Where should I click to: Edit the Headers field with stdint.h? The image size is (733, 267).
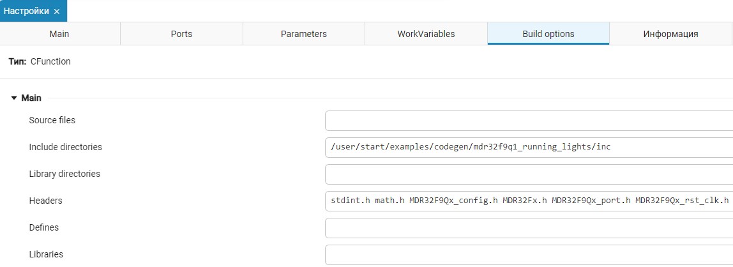click(x=529, y=201)
